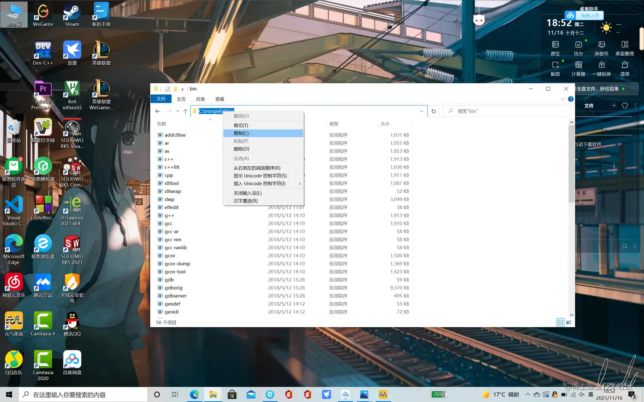Click the 大小 column header
Image resolution: width=644 pixels, height=402 pixels.
tap(385, 124)
